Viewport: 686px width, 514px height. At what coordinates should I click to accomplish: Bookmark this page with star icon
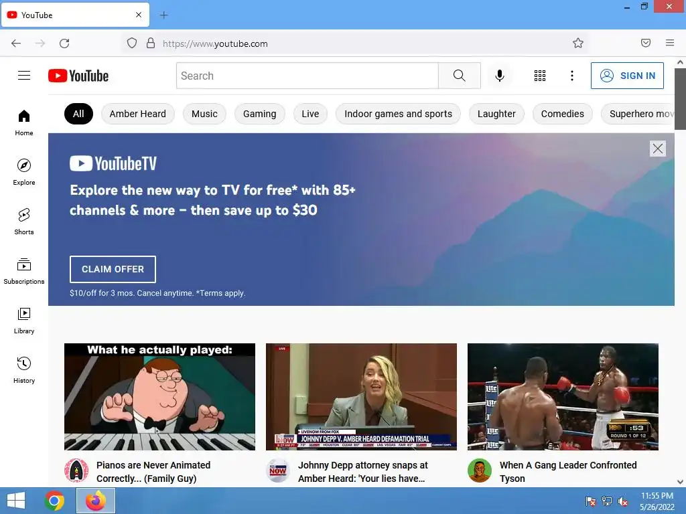(x=578, y=43)
